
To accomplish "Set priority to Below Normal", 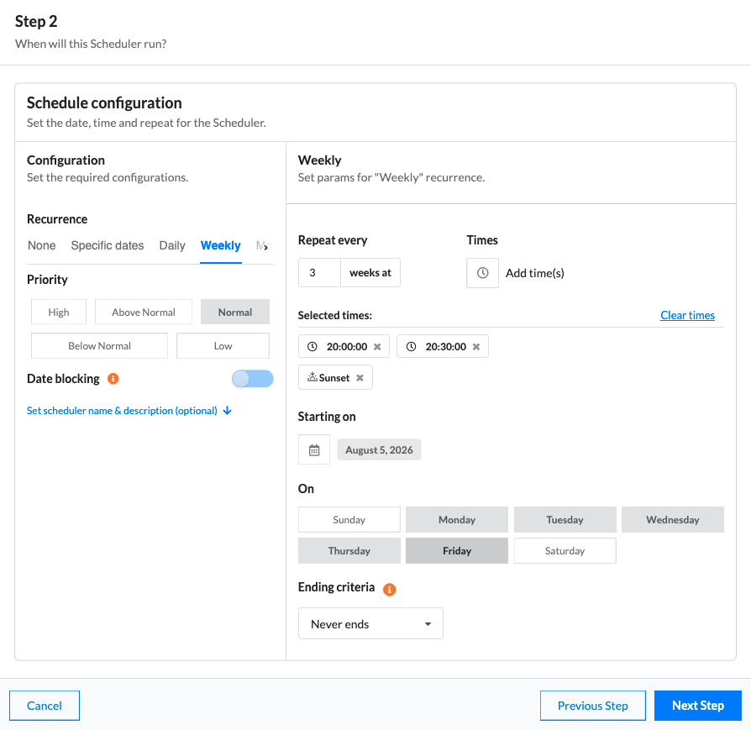I will [x=100, y=346].
